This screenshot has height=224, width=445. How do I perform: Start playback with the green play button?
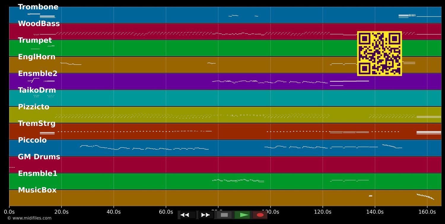click(242, 215)
